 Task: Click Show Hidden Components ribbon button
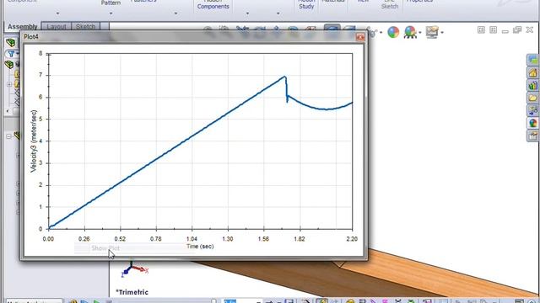point(213,4)
